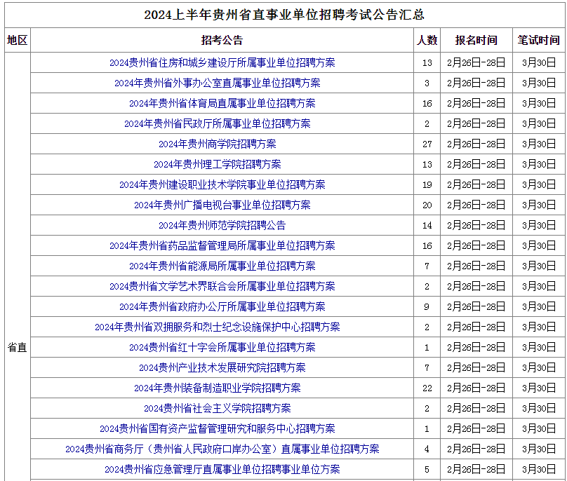Image resolution: width=567 pixels, height=481 pixels.
Task: Open 贵州省外事办公室 recruitment announcement
Action: tap(217, 83)
